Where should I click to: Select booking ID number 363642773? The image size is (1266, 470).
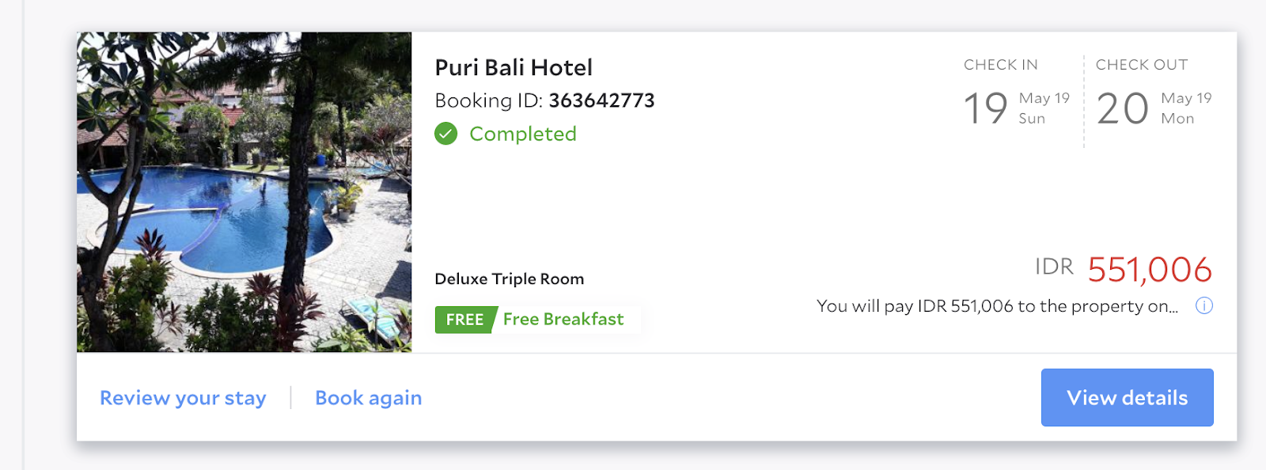[x=601, y=100]
